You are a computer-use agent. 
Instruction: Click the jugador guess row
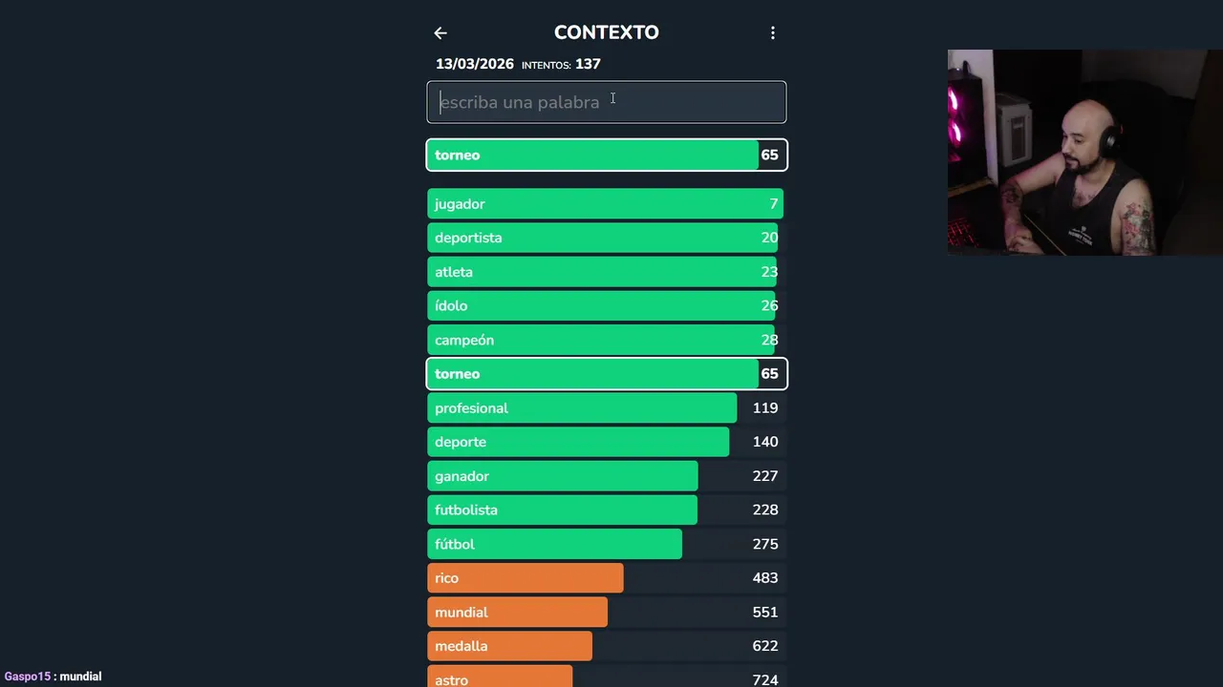pyautogui.click(x=606, y=204)
